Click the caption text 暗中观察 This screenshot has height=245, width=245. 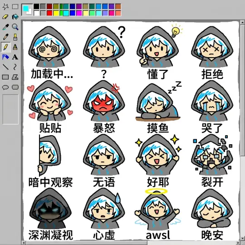pos(51,182)
